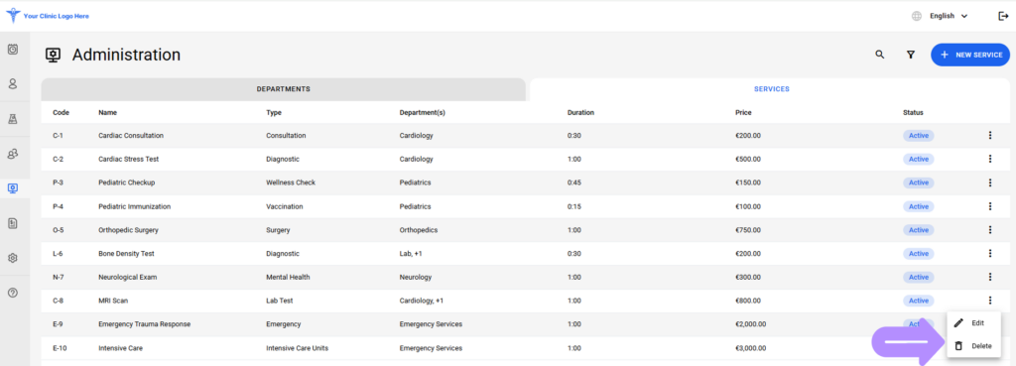
Task: Open the patients person icon in sidebar
Action: click(x=12, y=83)
